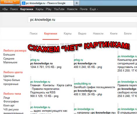The image size is (137, 114).
Task: Switch to the gray Новости results tab
Action: tap(98, 34)
